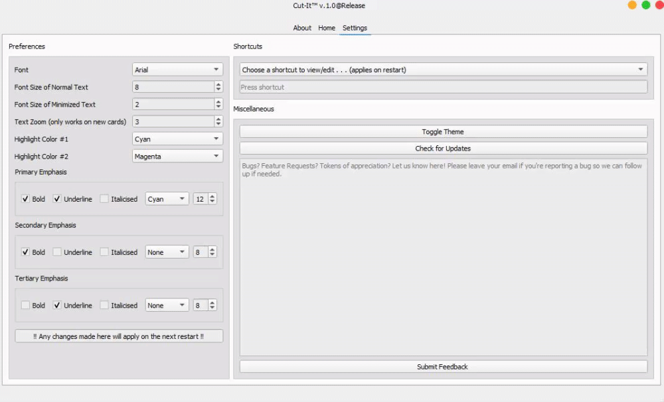The height and width of the screenshot is (402, 664).
Task: Enable Italicised for Secondary Emphasis
Action: click(104, 252)
